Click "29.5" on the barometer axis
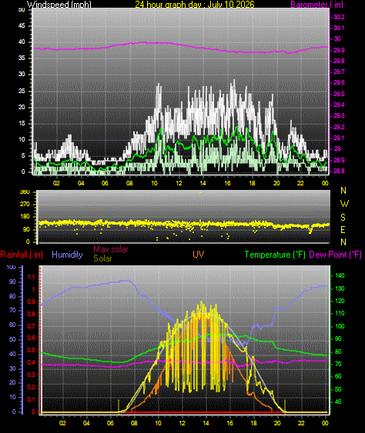The image size is (365, 433). [x=339, y=94]
